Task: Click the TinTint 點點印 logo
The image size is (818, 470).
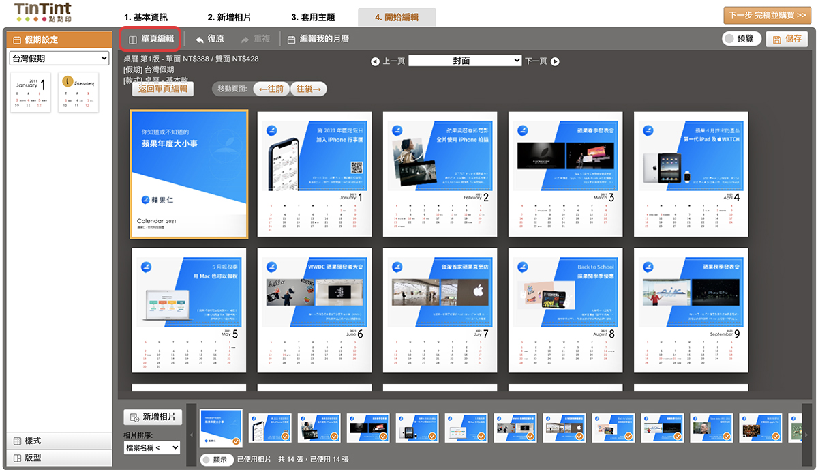Action: pyautogui.click(x=42, y=12)
